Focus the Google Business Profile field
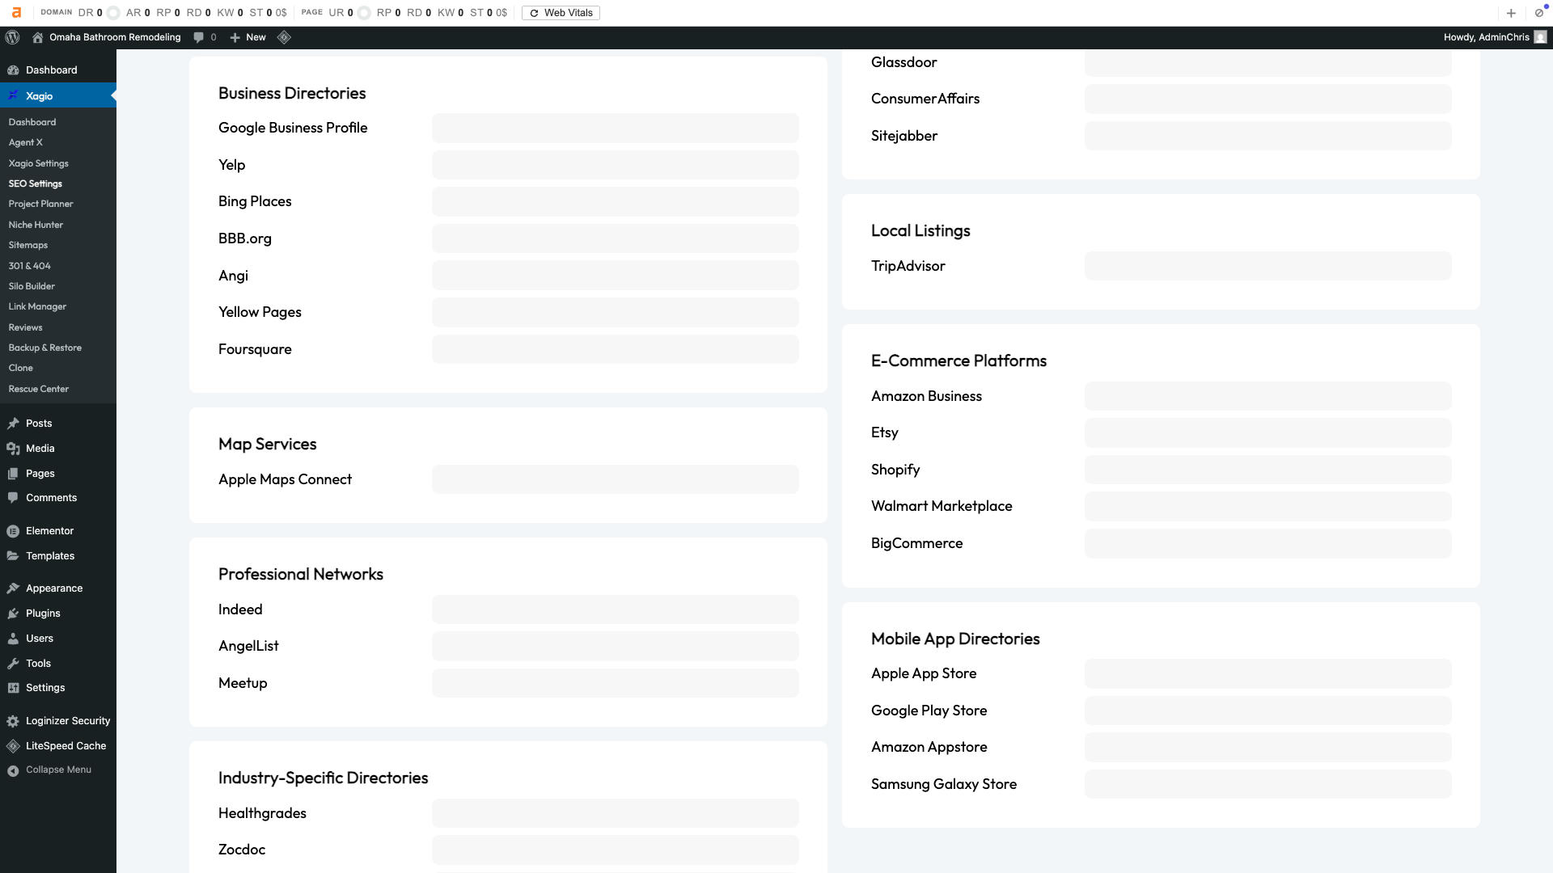 tap(615, 128)
